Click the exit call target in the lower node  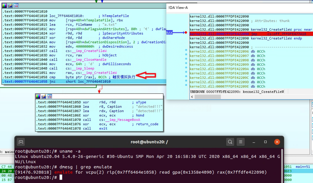pyautogui.click(x=103, y=128)
